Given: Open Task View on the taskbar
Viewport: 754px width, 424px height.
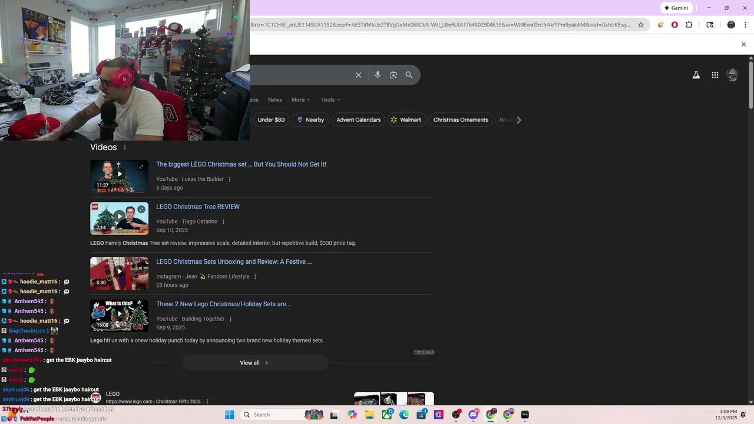Looking at the screenshot, I should pos(334,415).
